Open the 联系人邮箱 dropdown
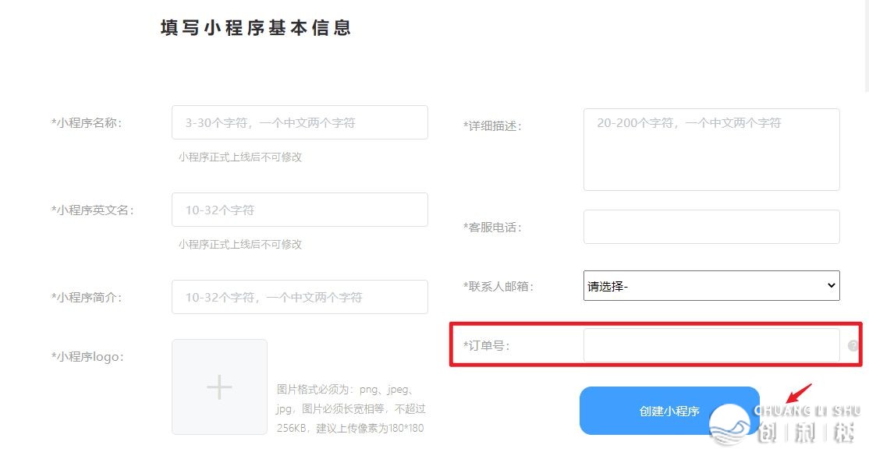The width and height of the screenshot is (869, 452). [x=711, y=286]
